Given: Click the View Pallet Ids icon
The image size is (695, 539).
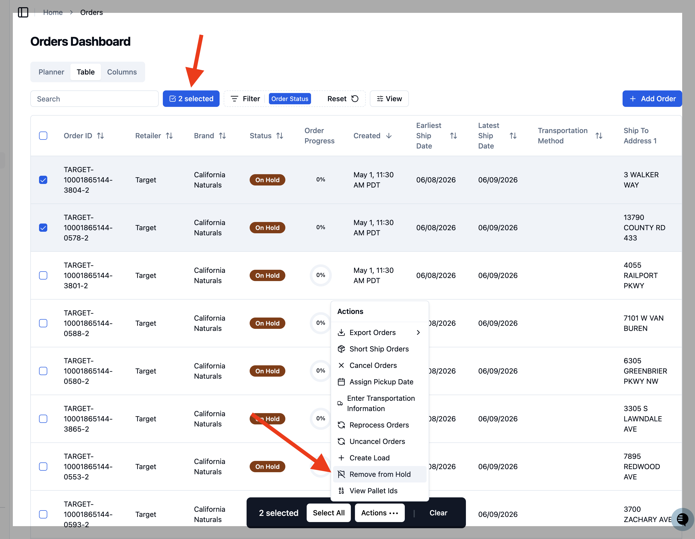Looking at the screenshot, I should click(341, 491).
